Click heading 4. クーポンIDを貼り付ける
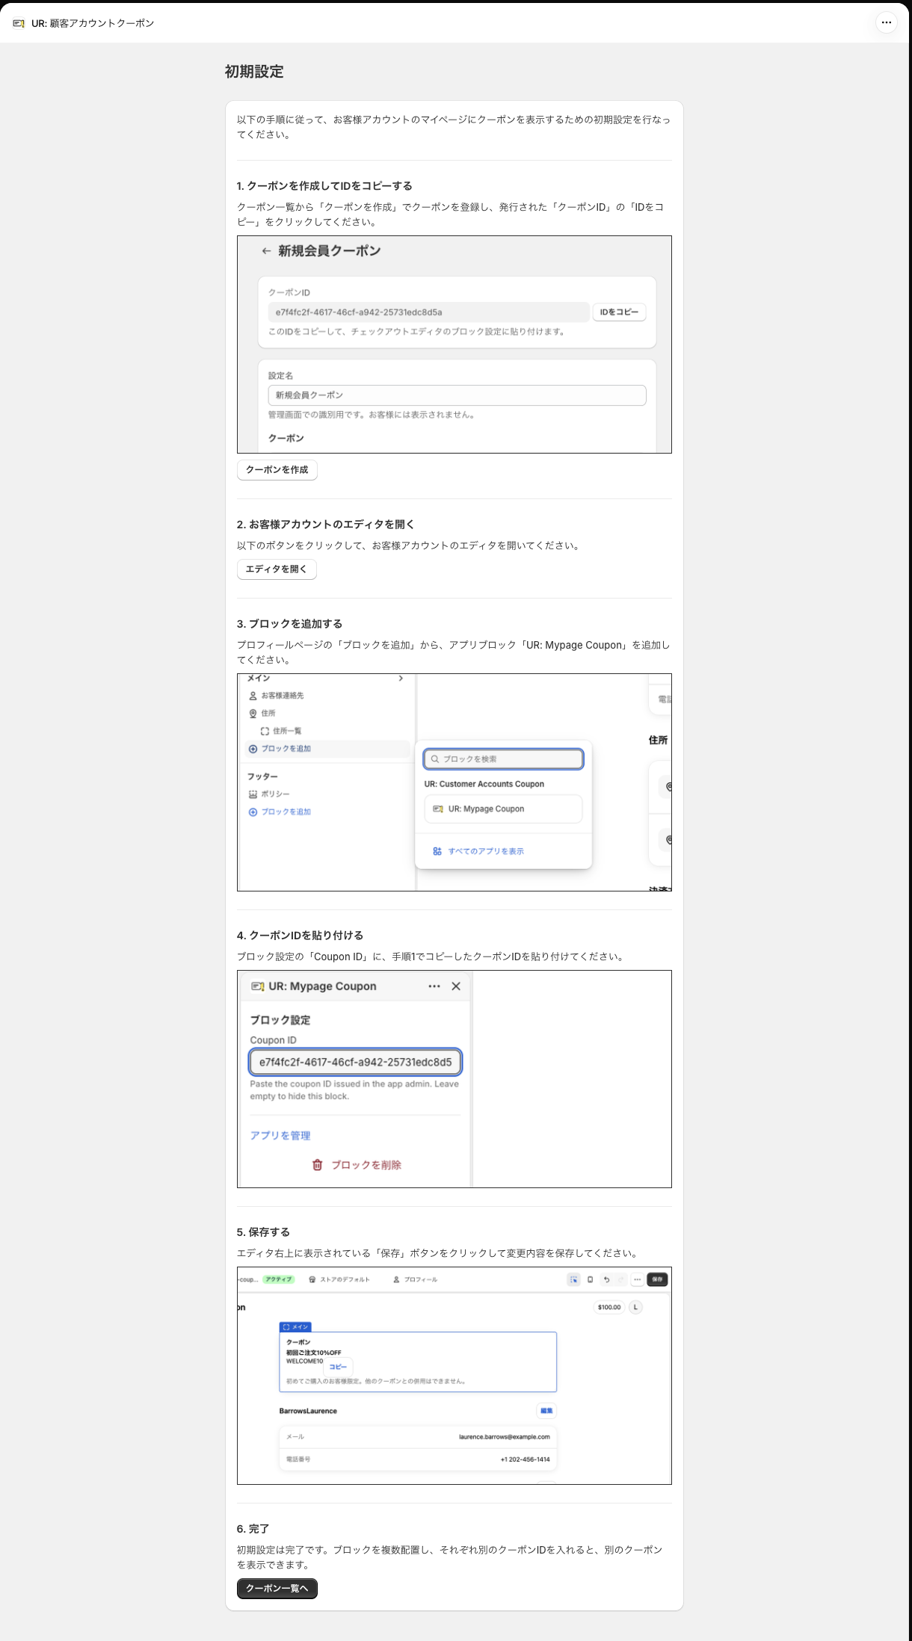This screenshot has height=1641, width=912. tap(300, 936)
